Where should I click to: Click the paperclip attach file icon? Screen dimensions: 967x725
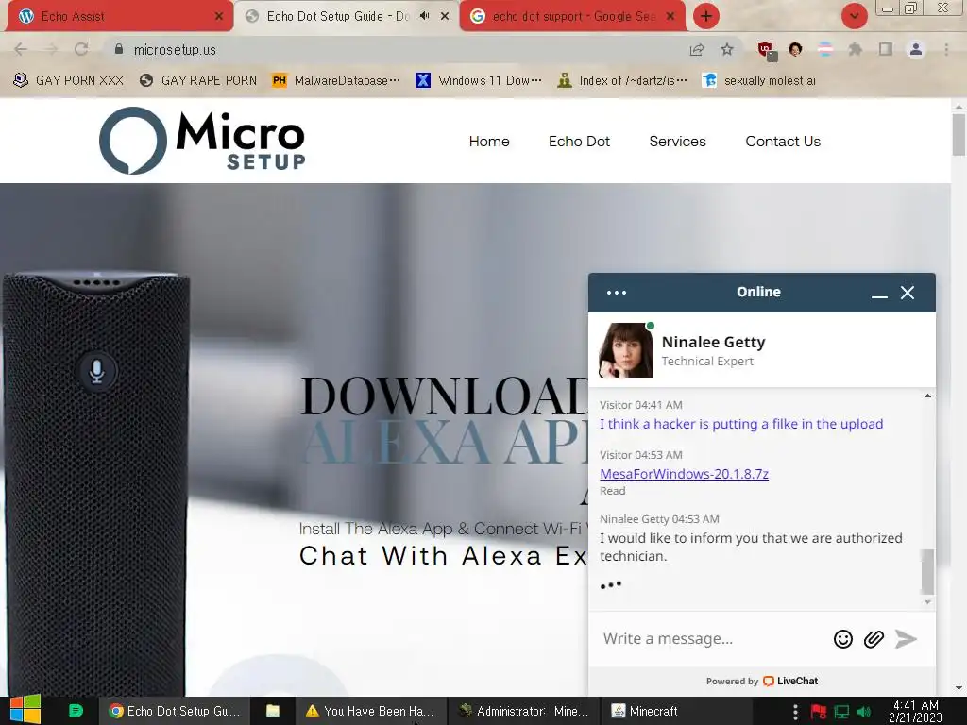(x=874, y=639)
